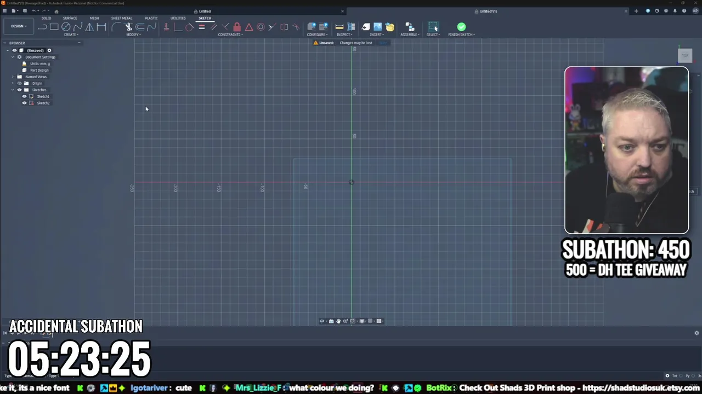
Task: Open the CONFIGURE dropdown menu
Action: pyautogui.click(x=317, y=34)
